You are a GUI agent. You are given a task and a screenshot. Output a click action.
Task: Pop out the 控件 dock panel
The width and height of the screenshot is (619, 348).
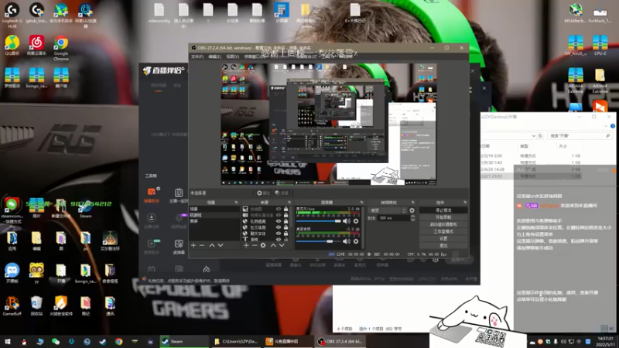[465, 203]
